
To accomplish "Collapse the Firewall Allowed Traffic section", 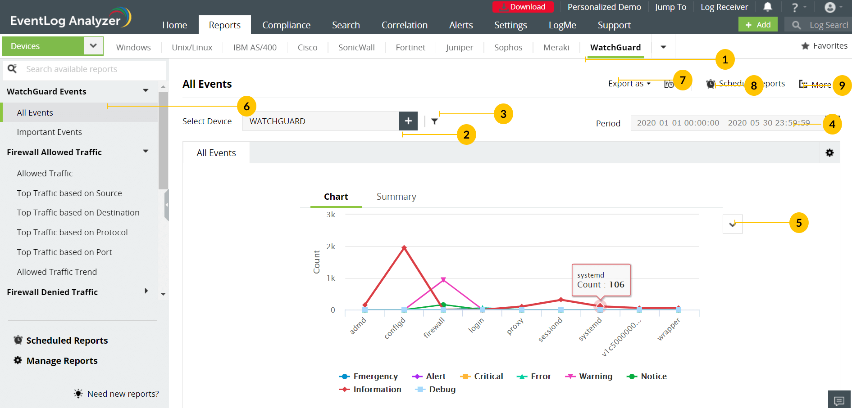I will click(146, 152).
